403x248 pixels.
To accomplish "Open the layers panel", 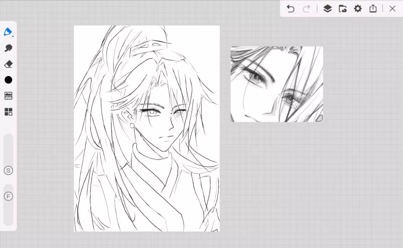I will pyautogui.click(x=327, y=9).
